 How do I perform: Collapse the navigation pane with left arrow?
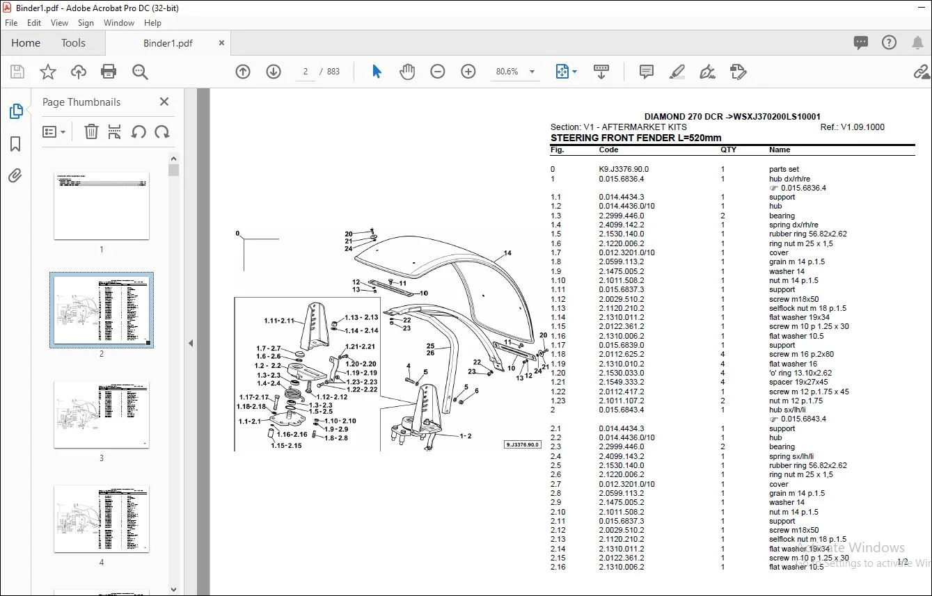(191, 343)
